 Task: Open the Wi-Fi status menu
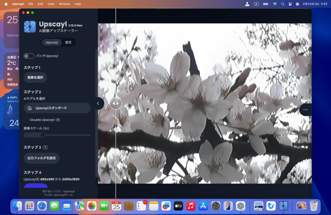(x=275, y=4)
